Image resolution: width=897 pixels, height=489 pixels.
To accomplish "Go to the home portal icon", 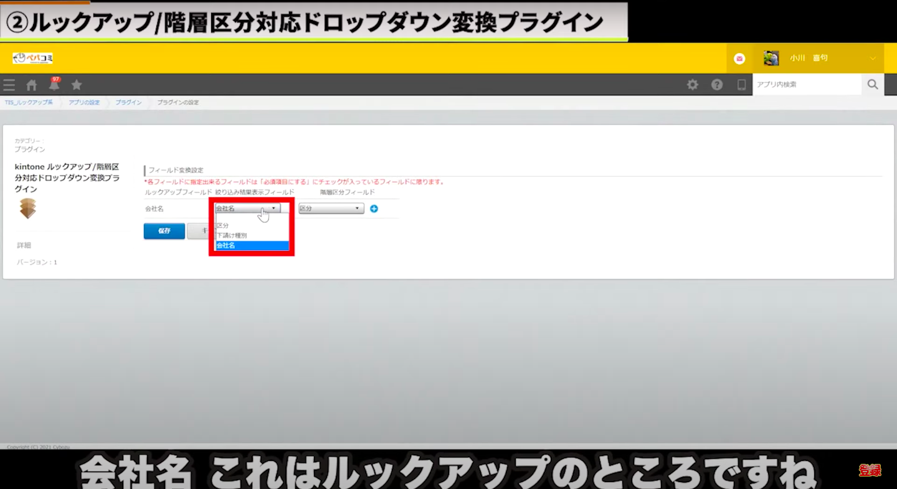I will tap(31, 85).
